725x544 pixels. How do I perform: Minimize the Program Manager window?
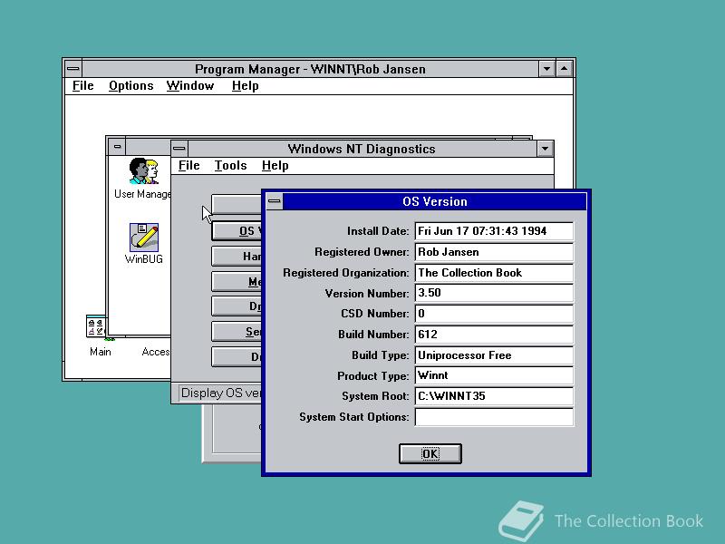tap(547, 69)
